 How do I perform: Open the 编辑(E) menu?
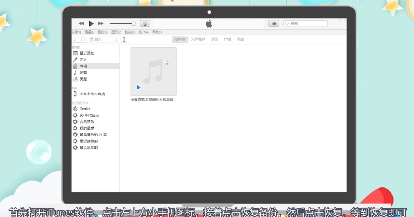click(x=90, y=32)
